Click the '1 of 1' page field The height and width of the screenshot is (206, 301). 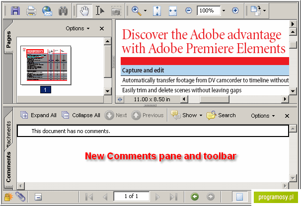point(132,196)
